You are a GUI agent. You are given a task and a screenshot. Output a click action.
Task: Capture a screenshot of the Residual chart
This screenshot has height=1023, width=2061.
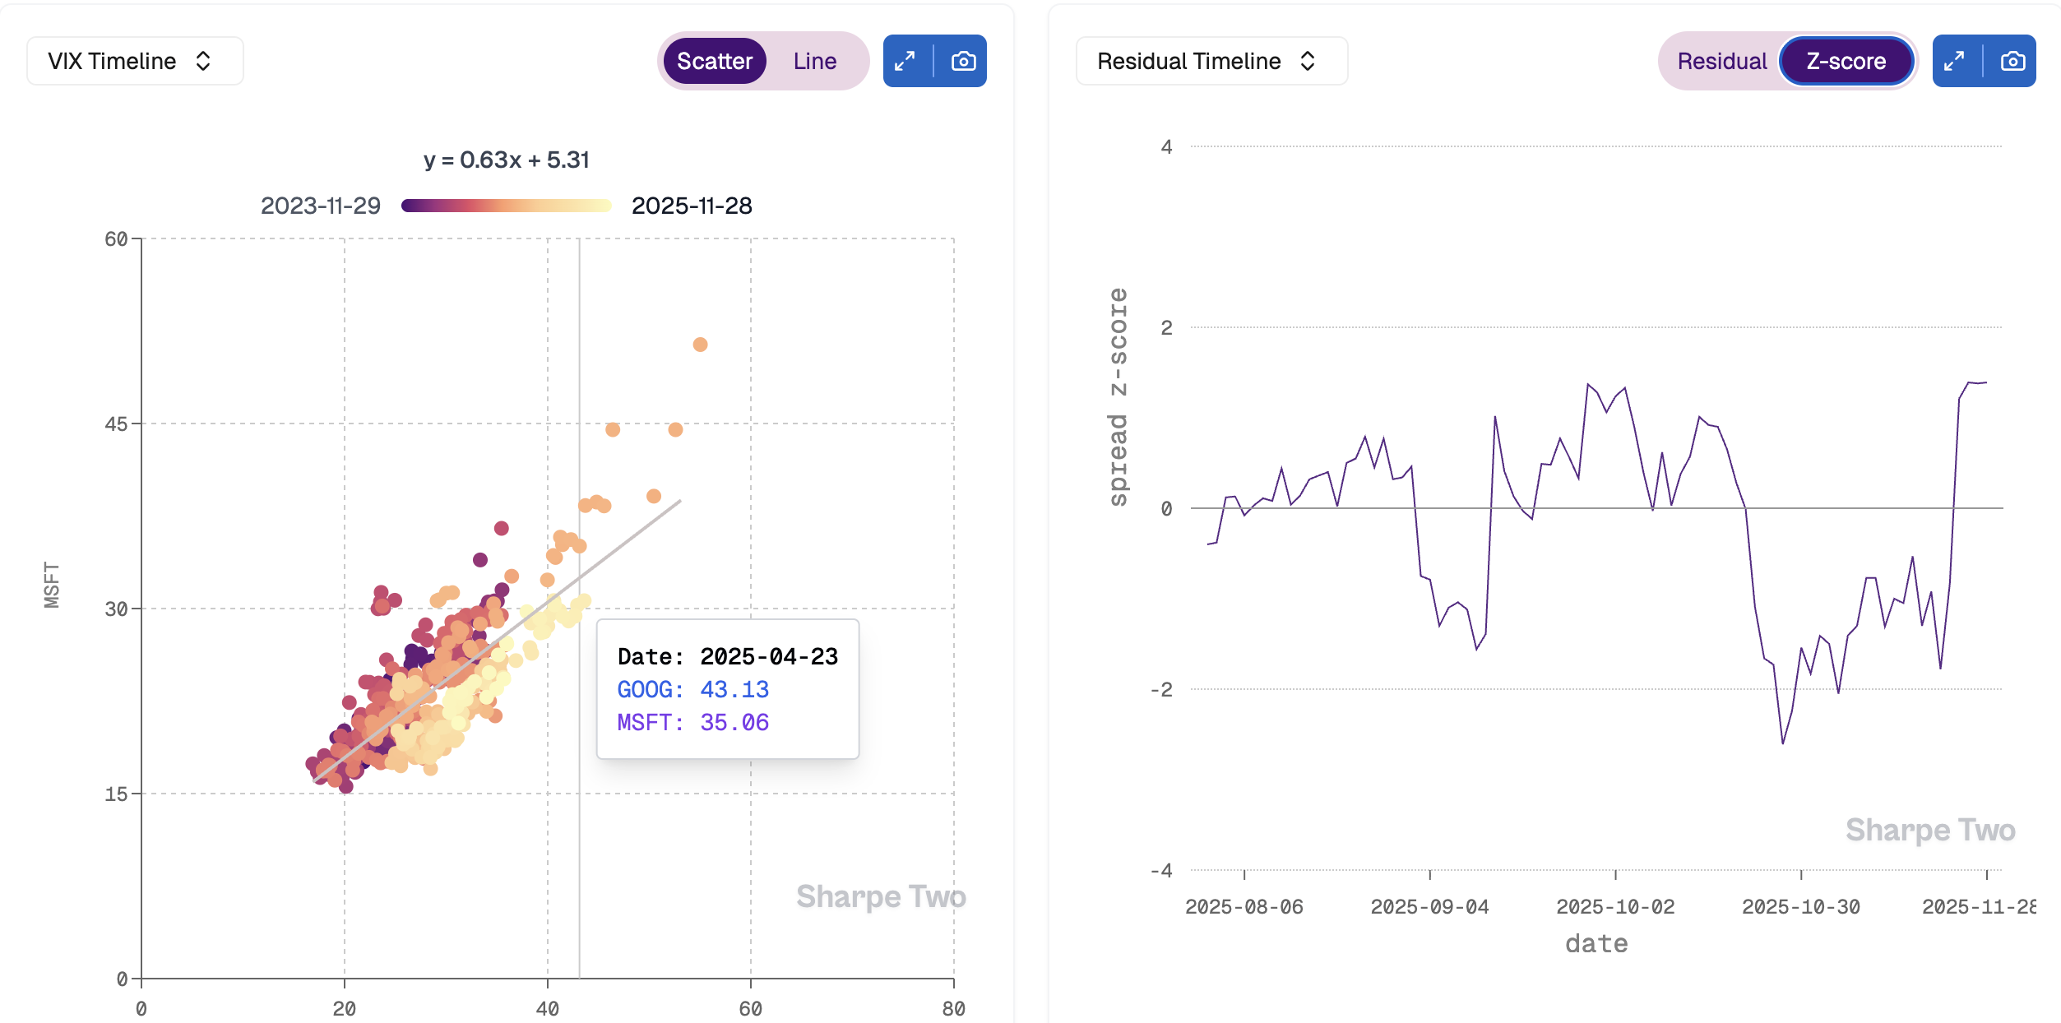2012,61
